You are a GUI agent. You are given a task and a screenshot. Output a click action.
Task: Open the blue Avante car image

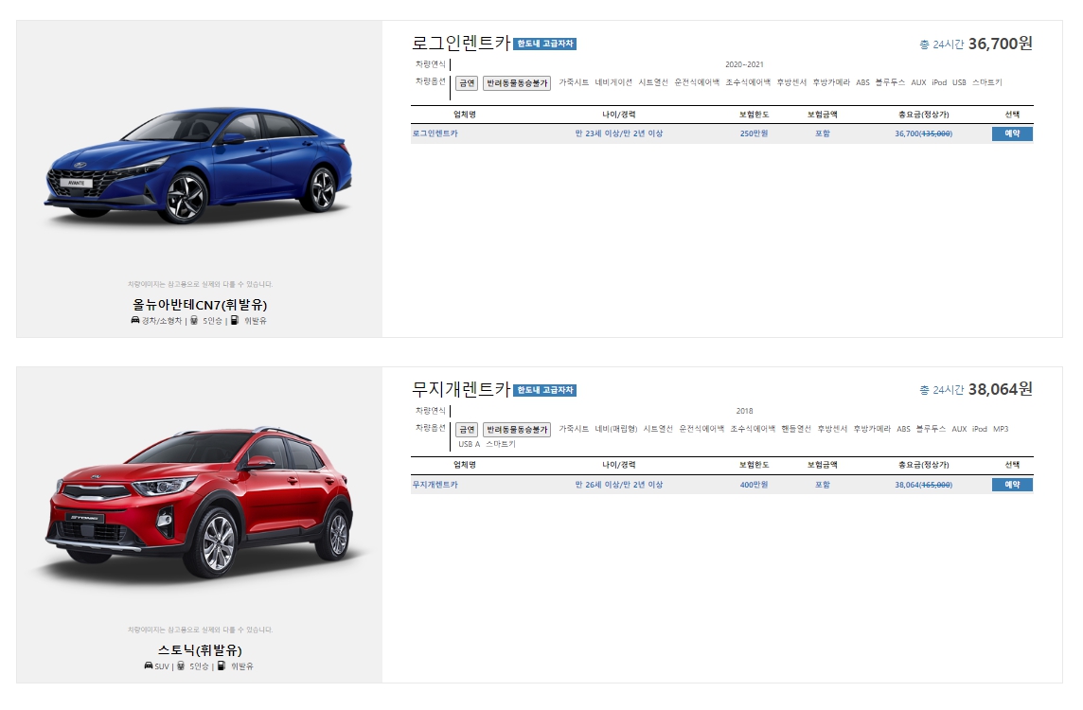[x=199, y=165]
